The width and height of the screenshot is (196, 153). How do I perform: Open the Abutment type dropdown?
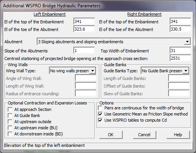pos(187,42)
